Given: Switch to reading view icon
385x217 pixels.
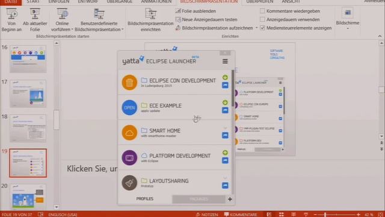Looking at the screenshot, I should [294, 215].
